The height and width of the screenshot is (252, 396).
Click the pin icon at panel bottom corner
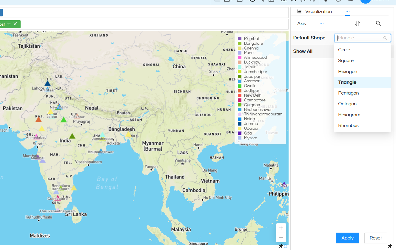pyautogui.click(x=390, y=246)
